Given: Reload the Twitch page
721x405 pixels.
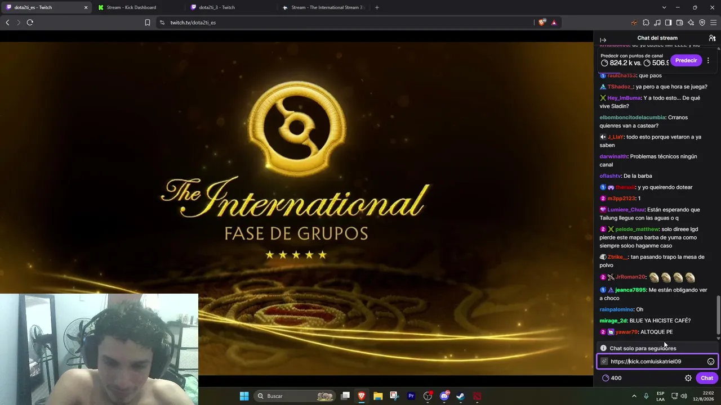Looking at the screenshot, I should (x=30, y=22).
